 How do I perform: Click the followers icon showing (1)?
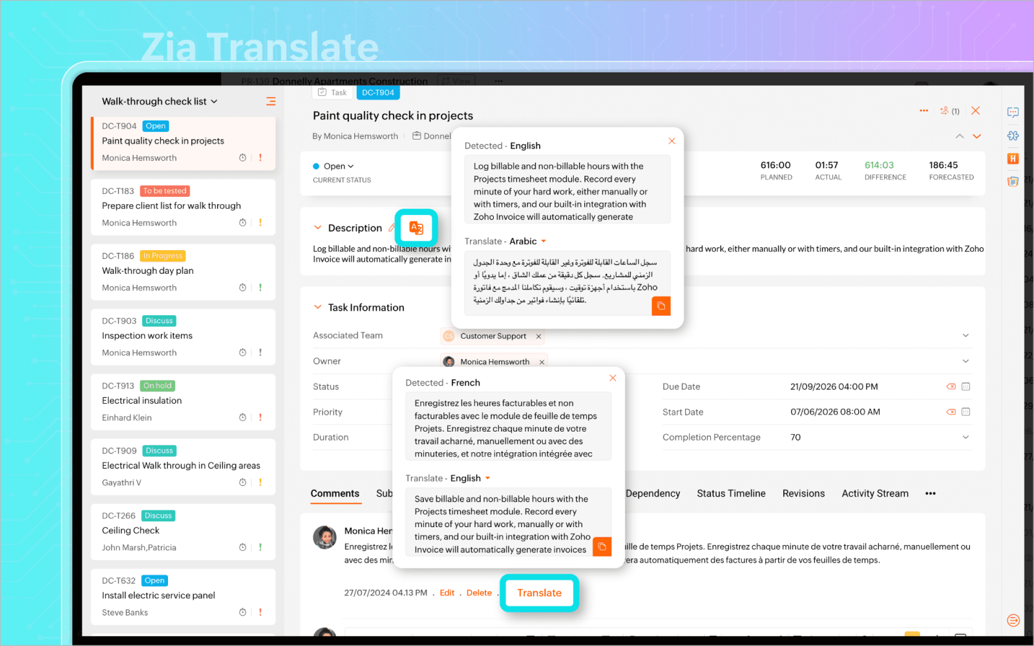(949, 111)
